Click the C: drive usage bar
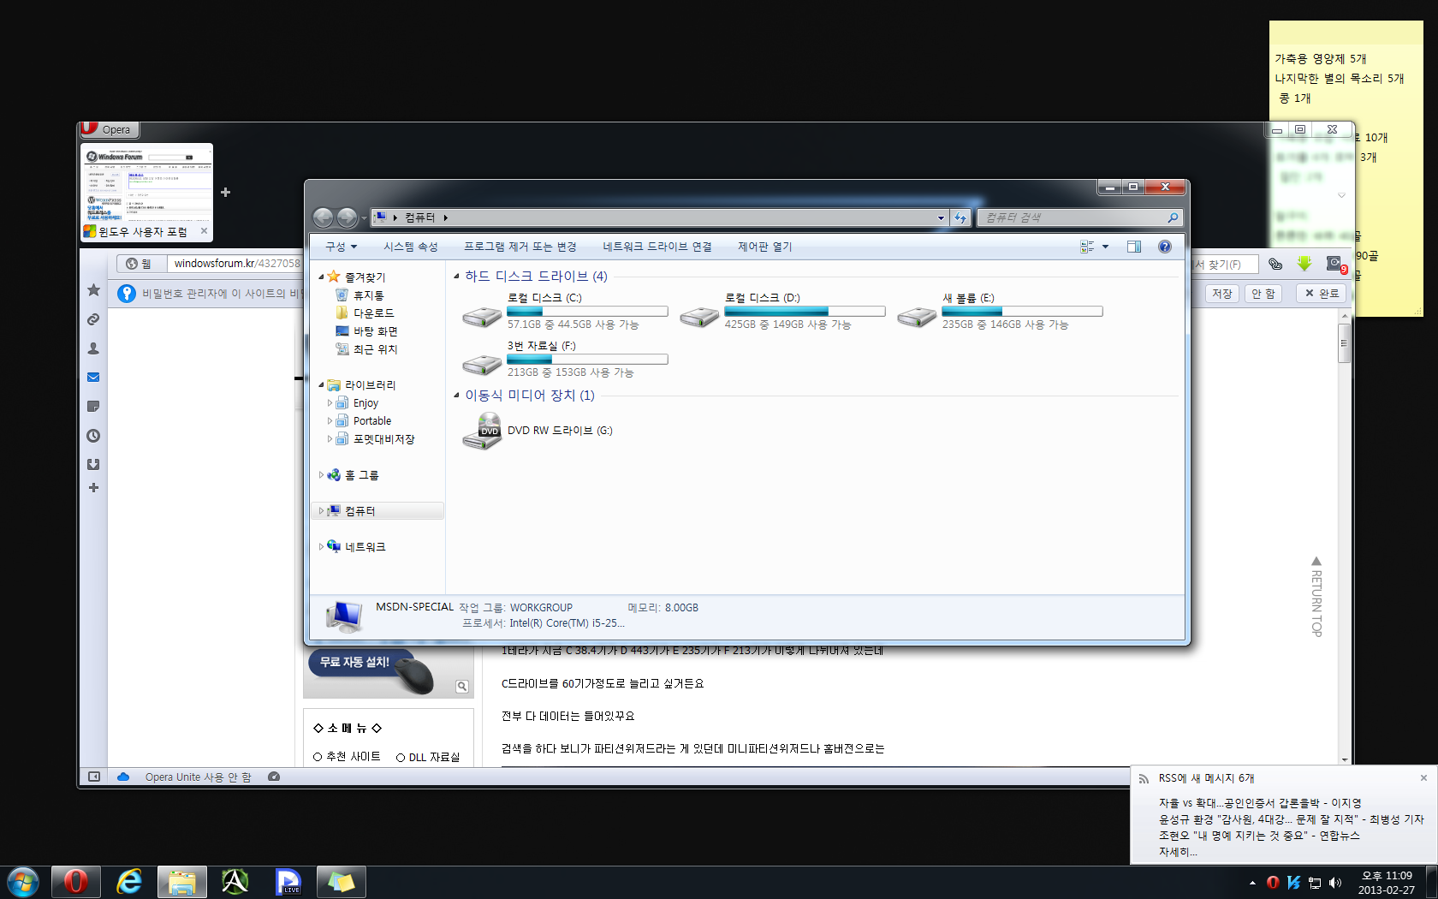The height and width of the screenshot is (899, 1438). (x=587, y=312)
